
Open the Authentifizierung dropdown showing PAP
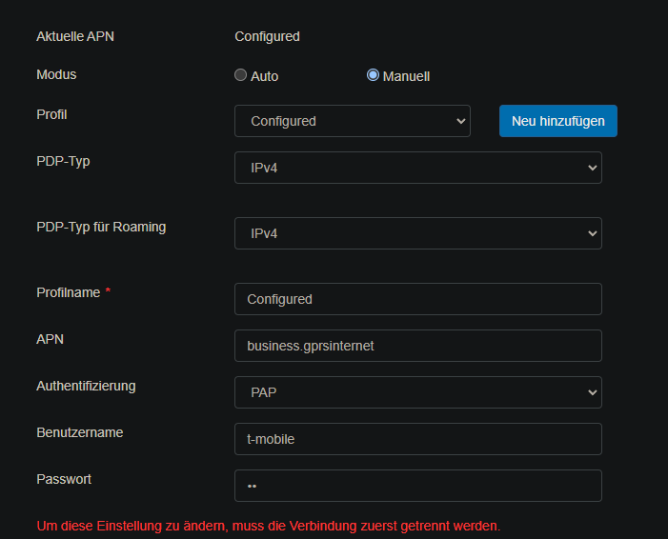418,392
